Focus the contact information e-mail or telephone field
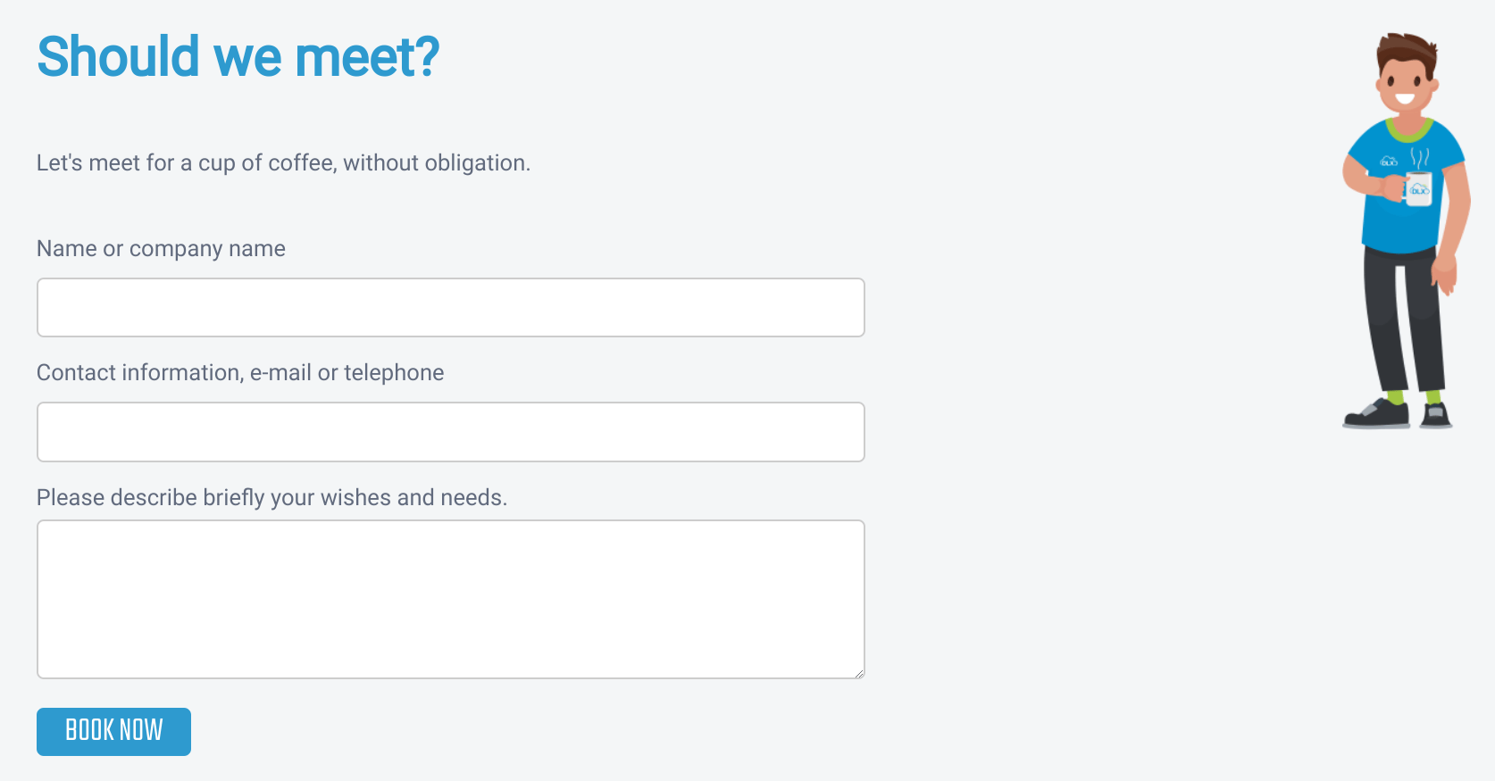The image size is (1495, 781). (x=450, y=432)
